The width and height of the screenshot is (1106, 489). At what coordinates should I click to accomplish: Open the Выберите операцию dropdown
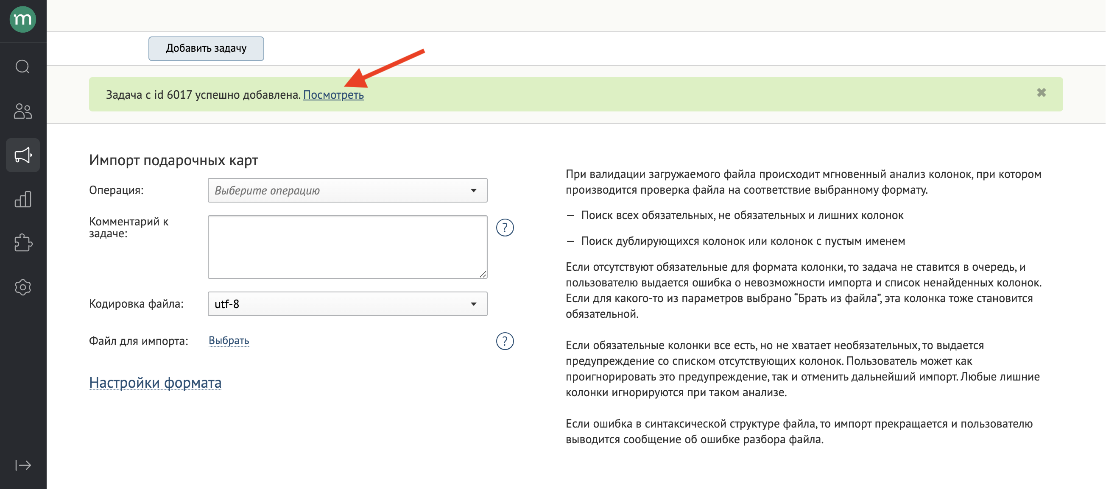coord(347,190)
